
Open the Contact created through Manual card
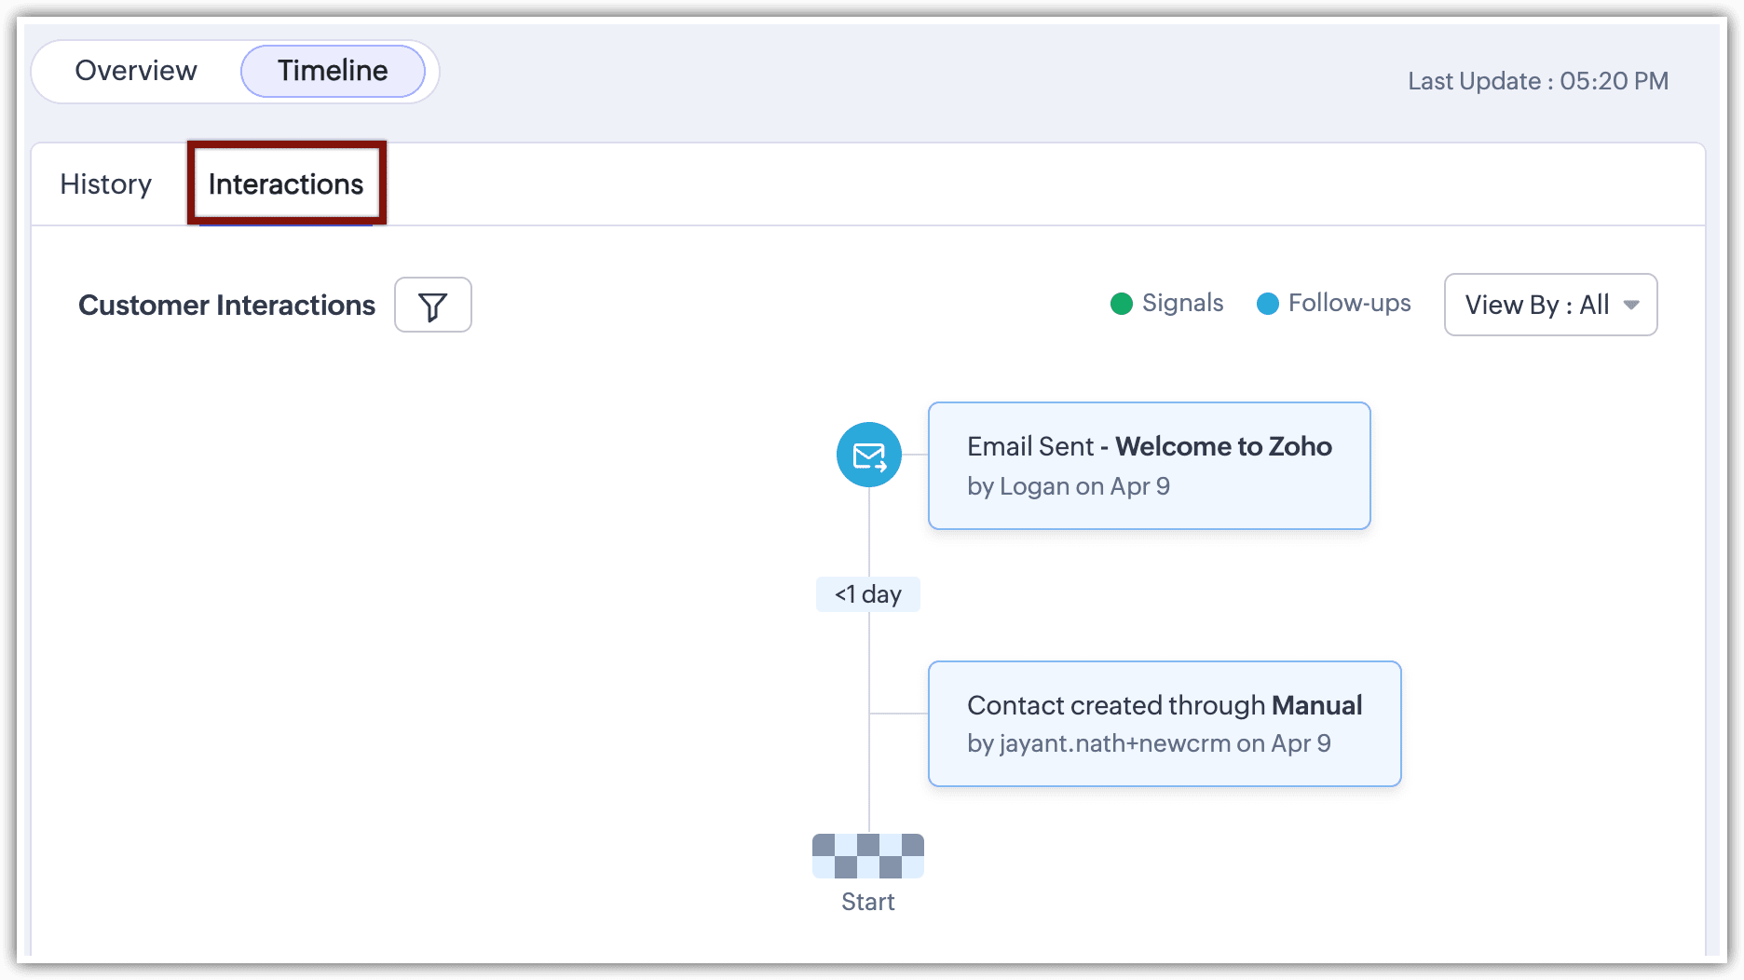1165,724
